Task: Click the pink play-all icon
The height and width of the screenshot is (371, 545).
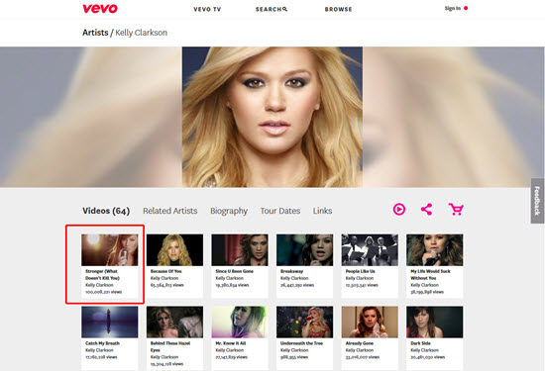Action: point(399,210)
